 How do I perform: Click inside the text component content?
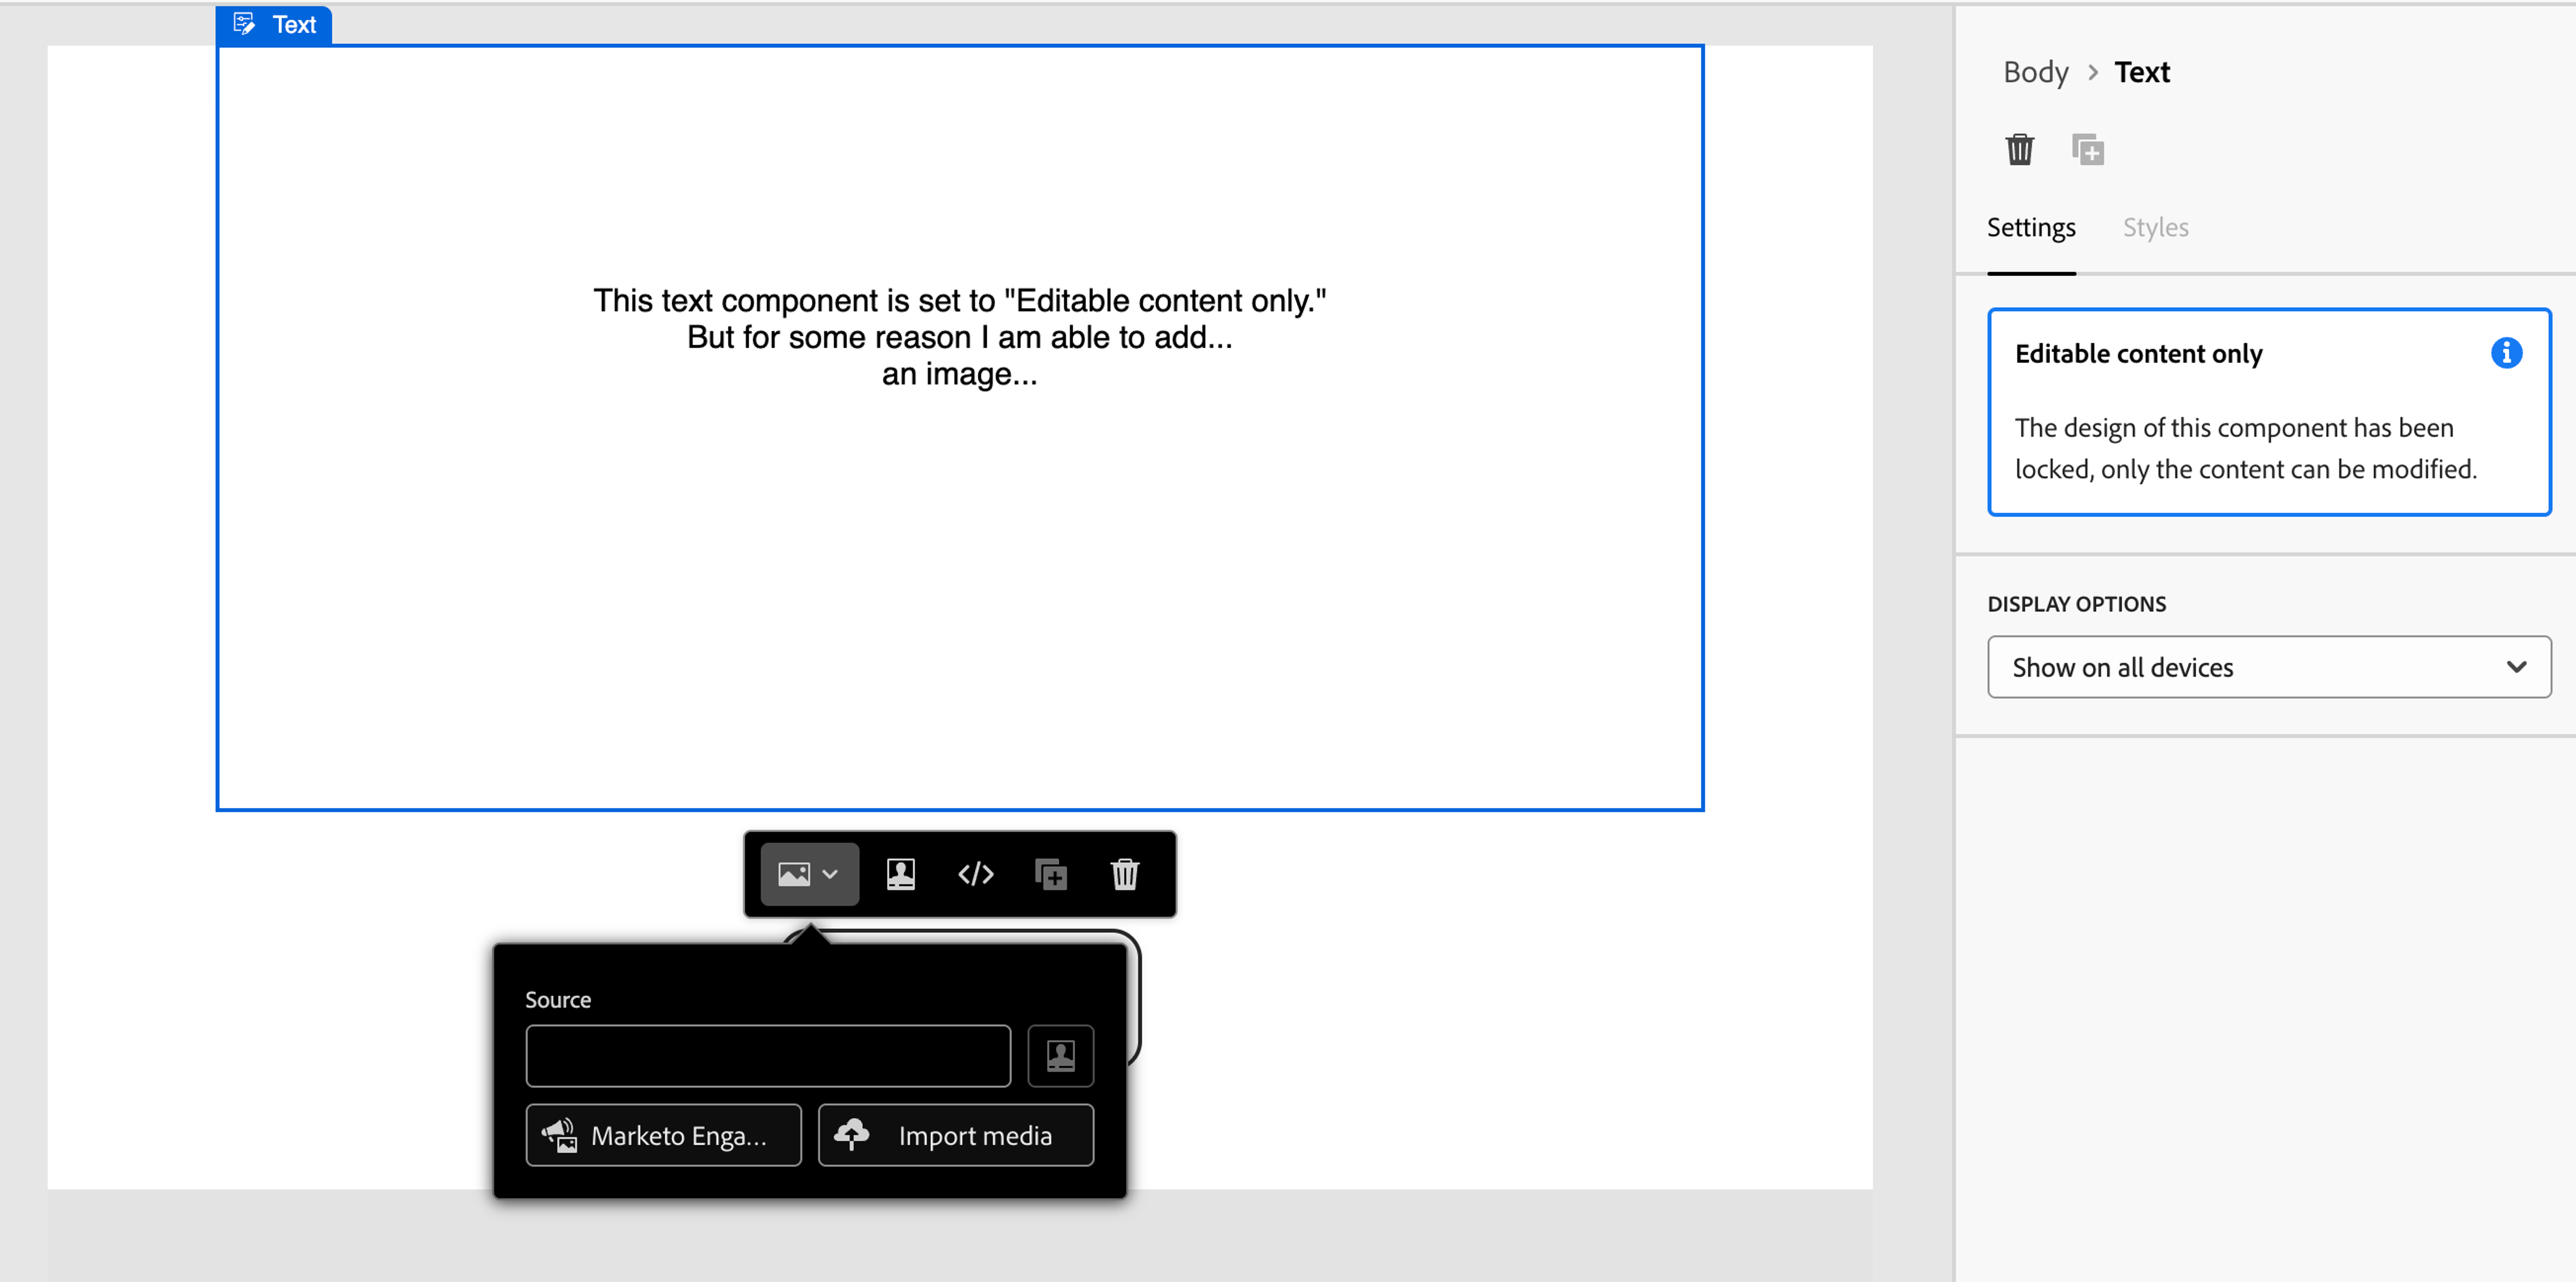tap(959, 337)
